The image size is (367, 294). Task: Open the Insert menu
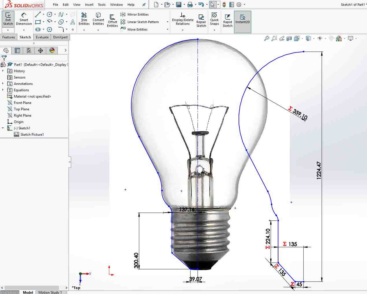(x=89, y=5)
